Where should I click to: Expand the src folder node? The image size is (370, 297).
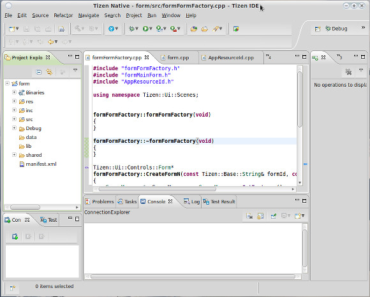point(14,119)
